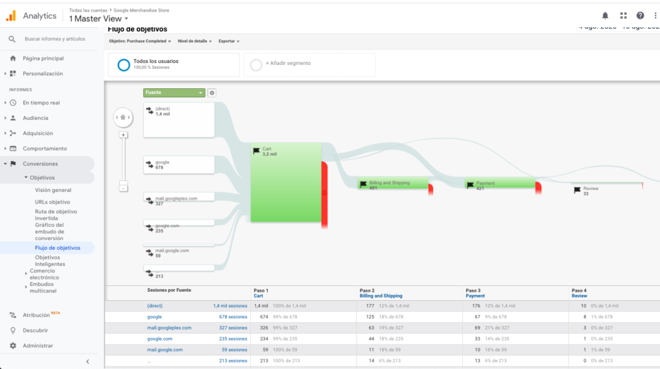Image resolution: width=660 pixels, height=369 pixels.
Task: Click the google 678 source node
Action: click(179, 164)
